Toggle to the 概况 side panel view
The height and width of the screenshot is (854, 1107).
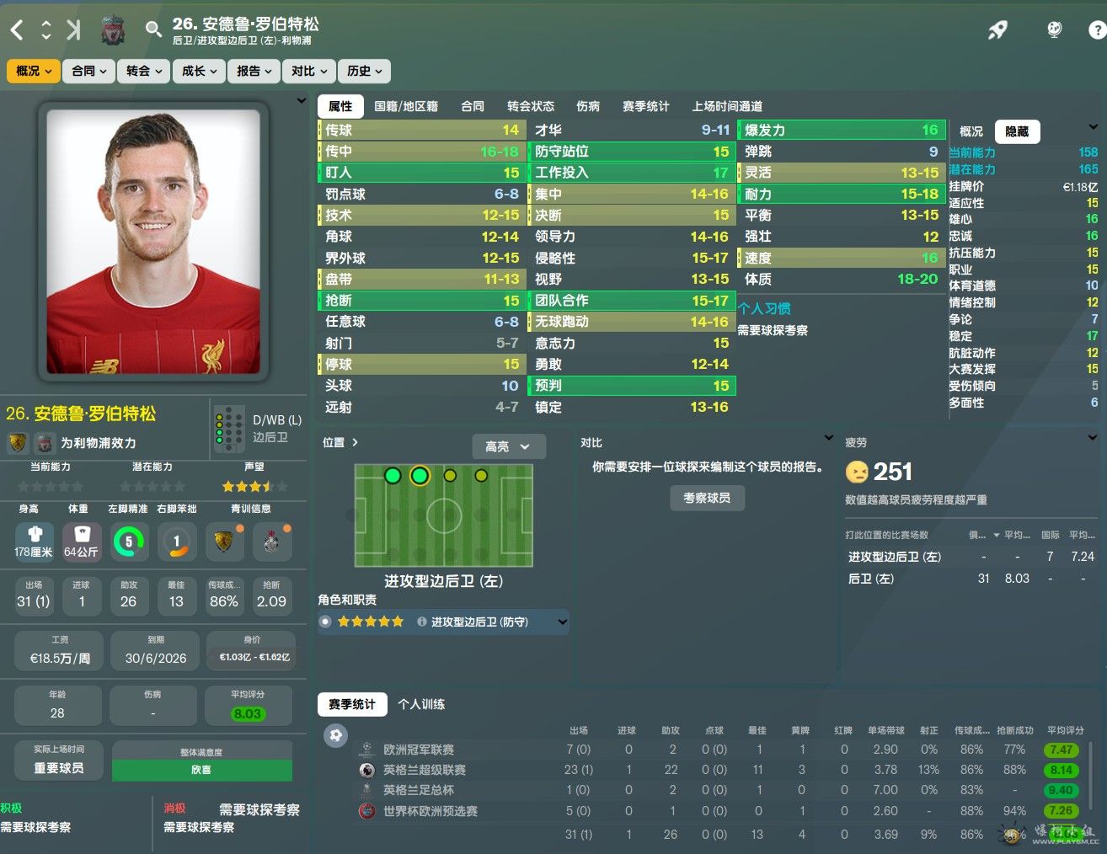tap(971, 131)
